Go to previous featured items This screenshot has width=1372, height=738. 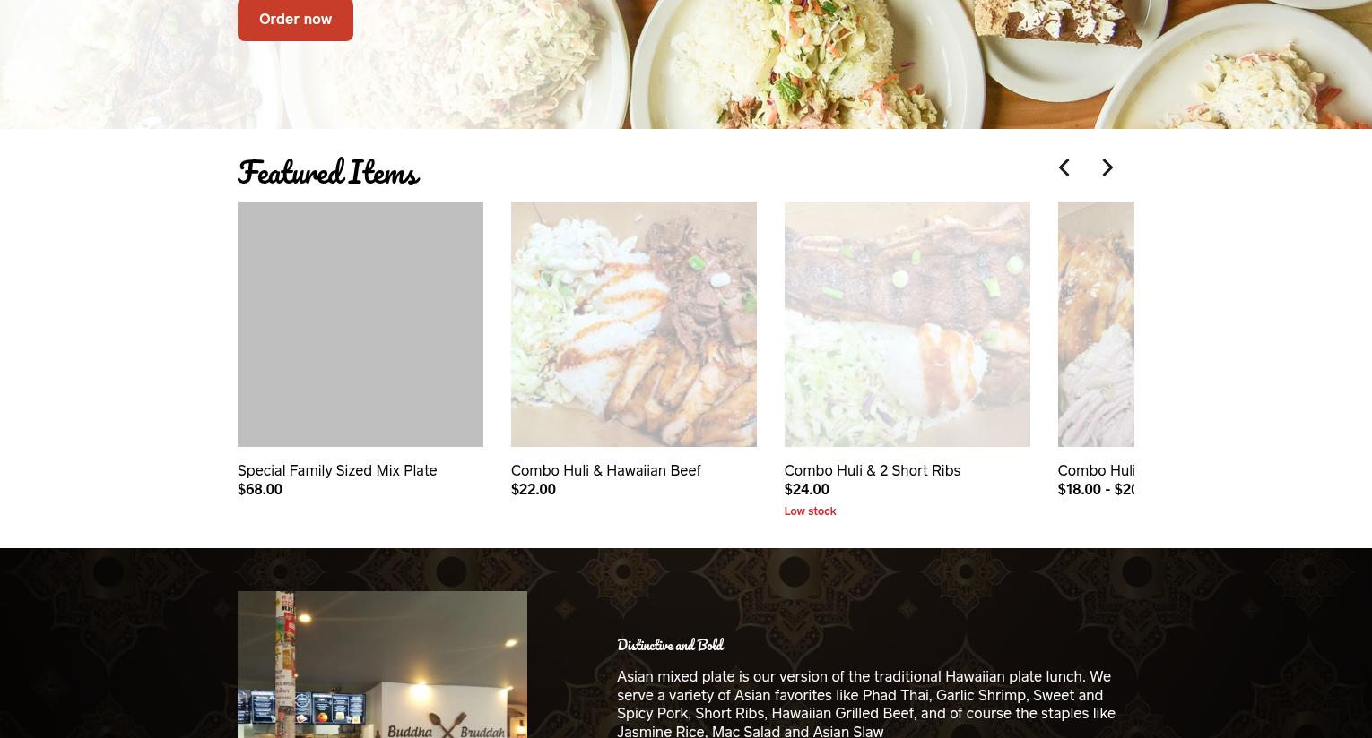point(1064,167)
